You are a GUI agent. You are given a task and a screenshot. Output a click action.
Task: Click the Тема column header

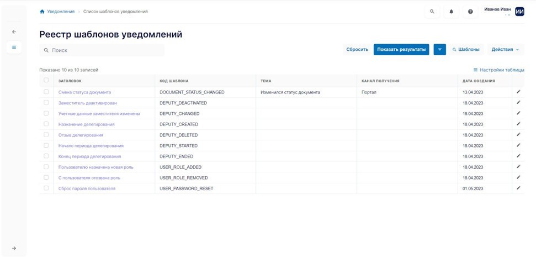(266, 81)
